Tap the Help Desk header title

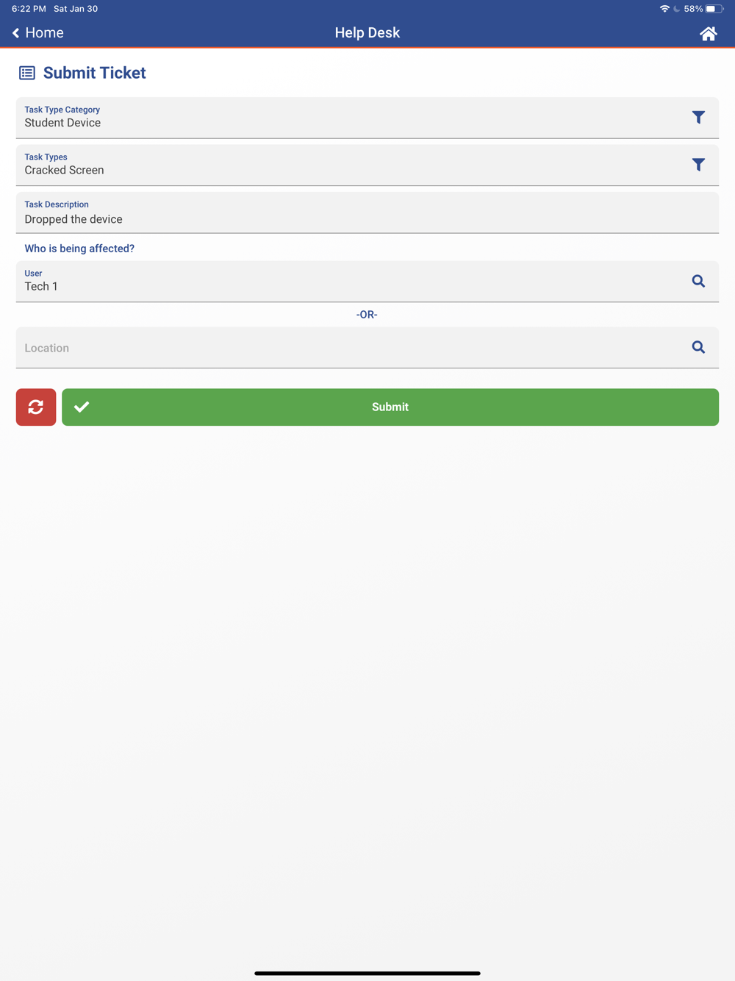point(367,33)
